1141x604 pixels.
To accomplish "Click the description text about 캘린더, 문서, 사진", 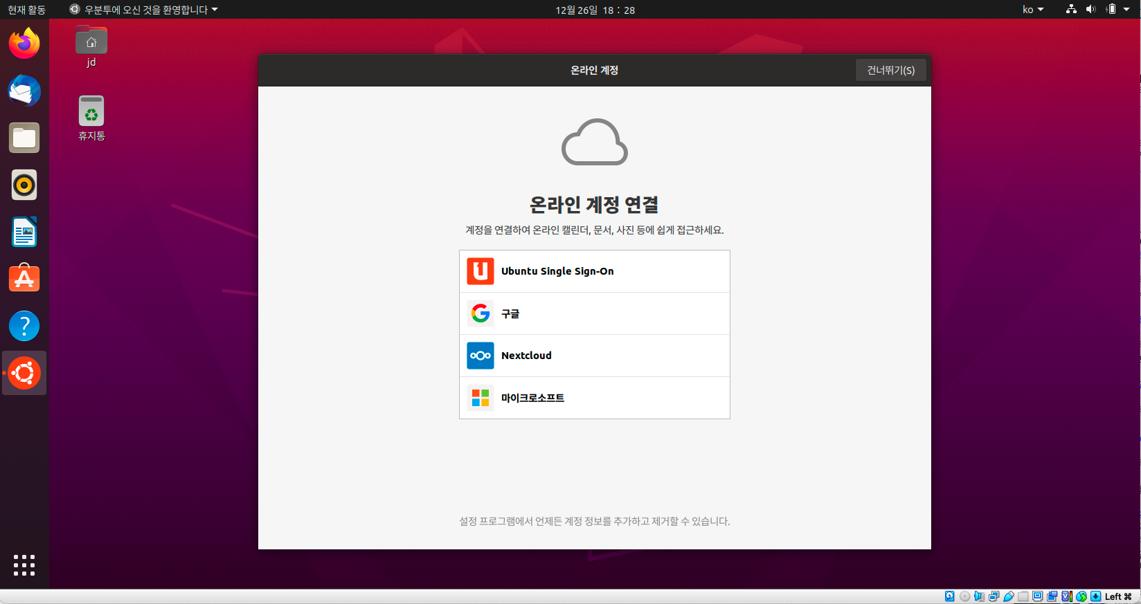I will [595, 230].
